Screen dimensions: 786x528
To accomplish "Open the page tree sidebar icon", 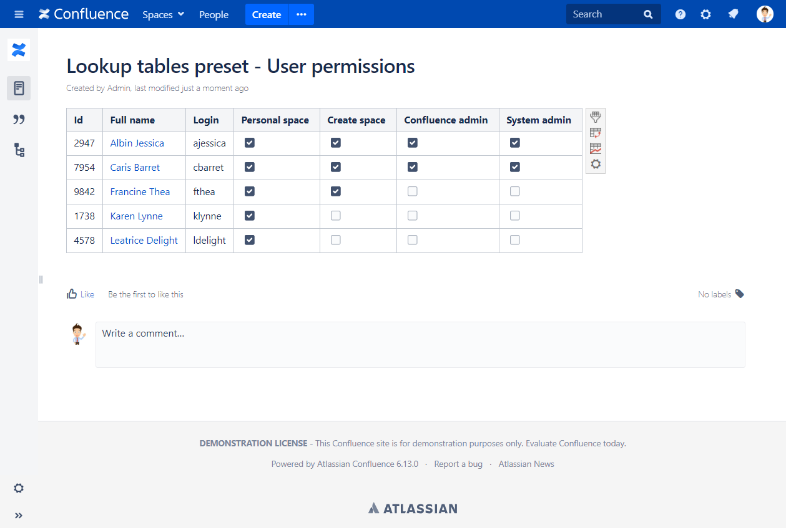I will pyautogui.click(x=19, y=150).
